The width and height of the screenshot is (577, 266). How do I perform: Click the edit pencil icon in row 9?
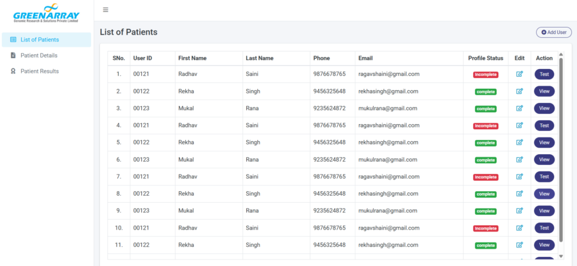[519, 210]
